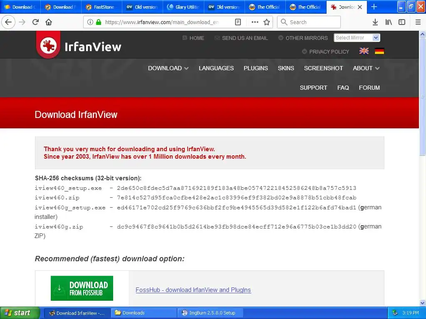This screenshot has width=426, height=319.
Task: Click SEND US AN EMAIL link
Action: [241, 38]
